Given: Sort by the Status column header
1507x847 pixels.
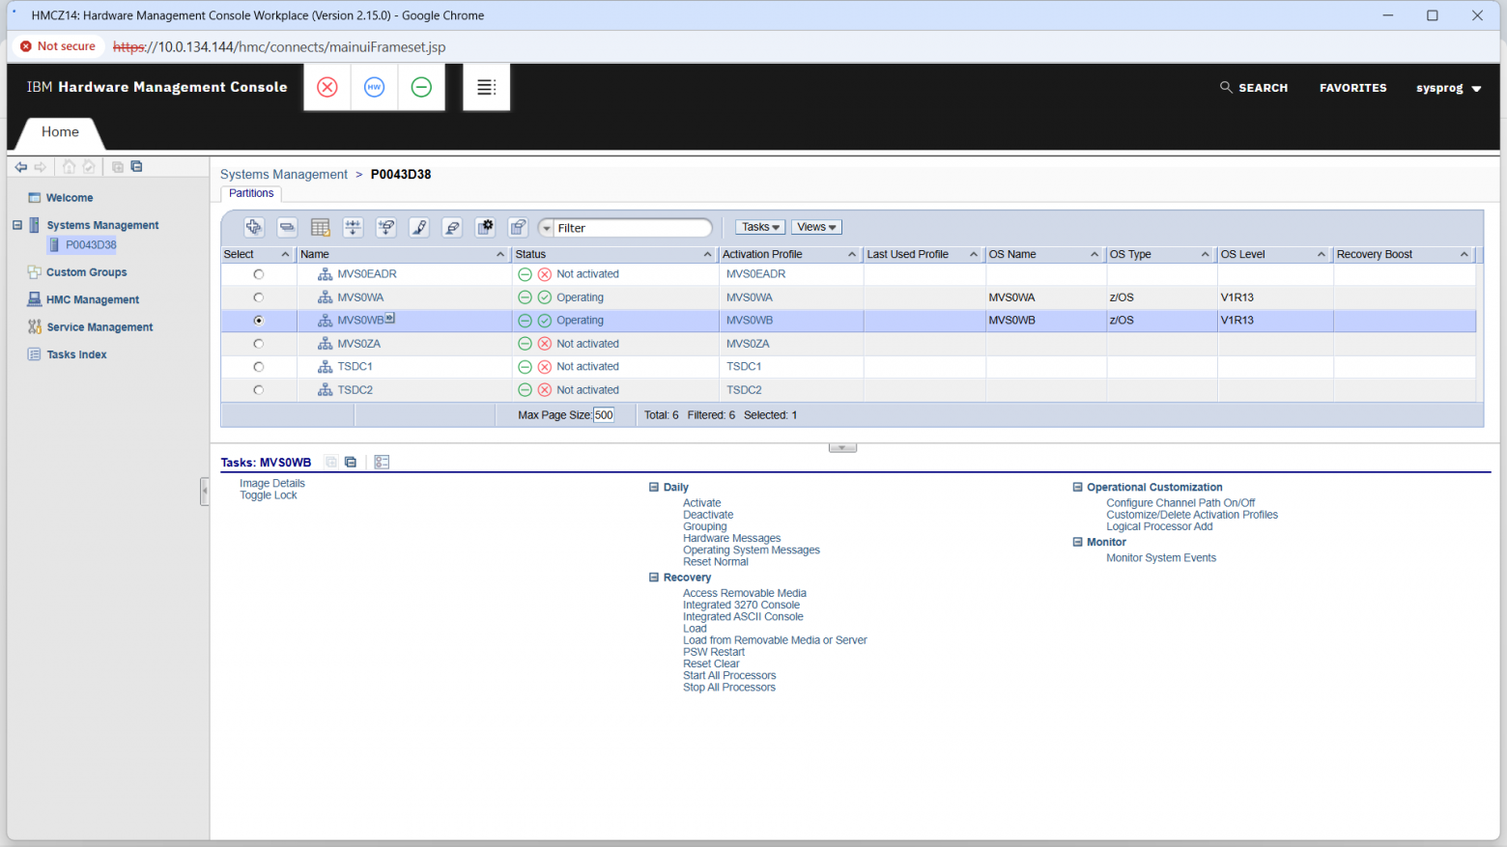Looking at the screenshot, I should [614, 255].
